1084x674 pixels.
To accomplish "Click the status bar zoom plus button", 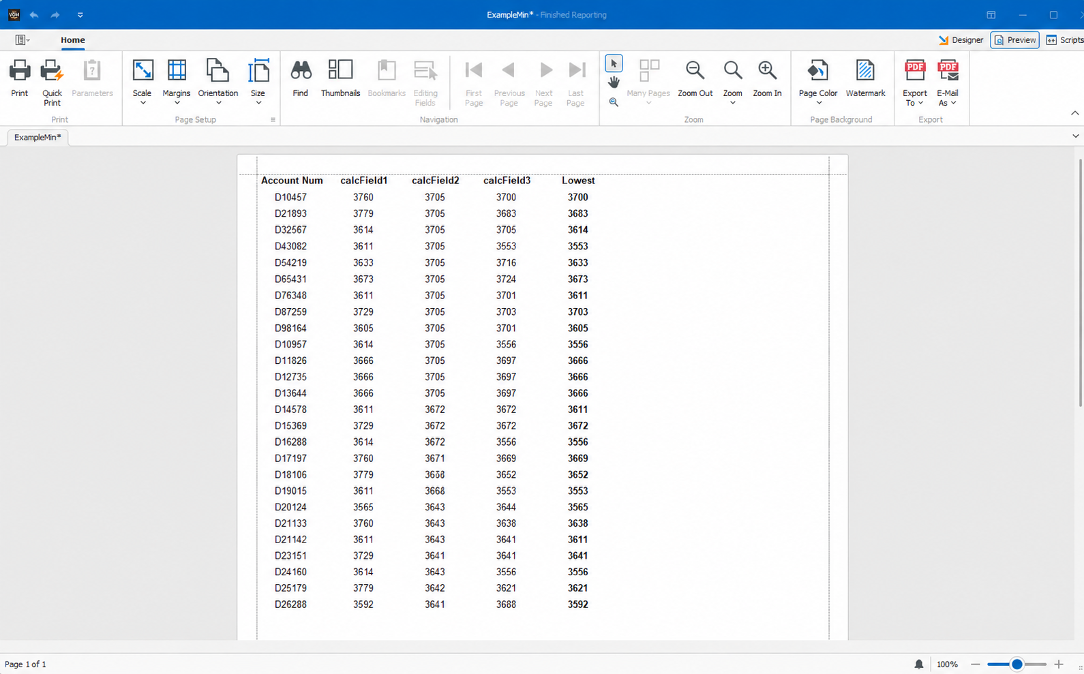I will point(1059,664).
